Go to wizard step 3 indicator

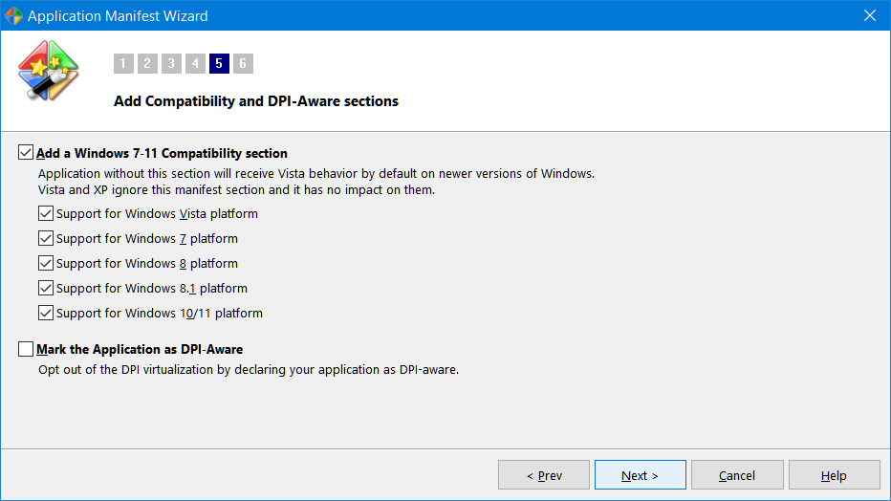[x=171, y=64]
